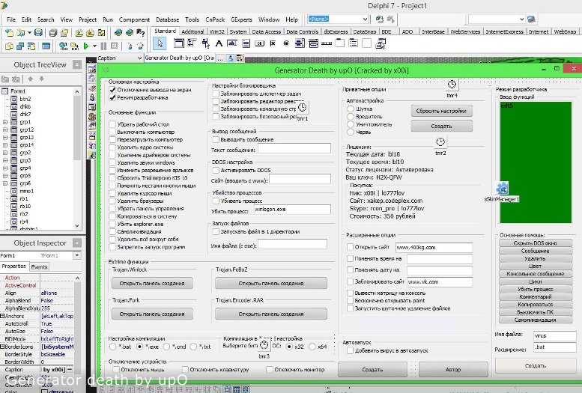This screenshot has width=582, height=393.
Task: Click the 'Убить процесс' field containing winlogon.exe
Action: 292,210
